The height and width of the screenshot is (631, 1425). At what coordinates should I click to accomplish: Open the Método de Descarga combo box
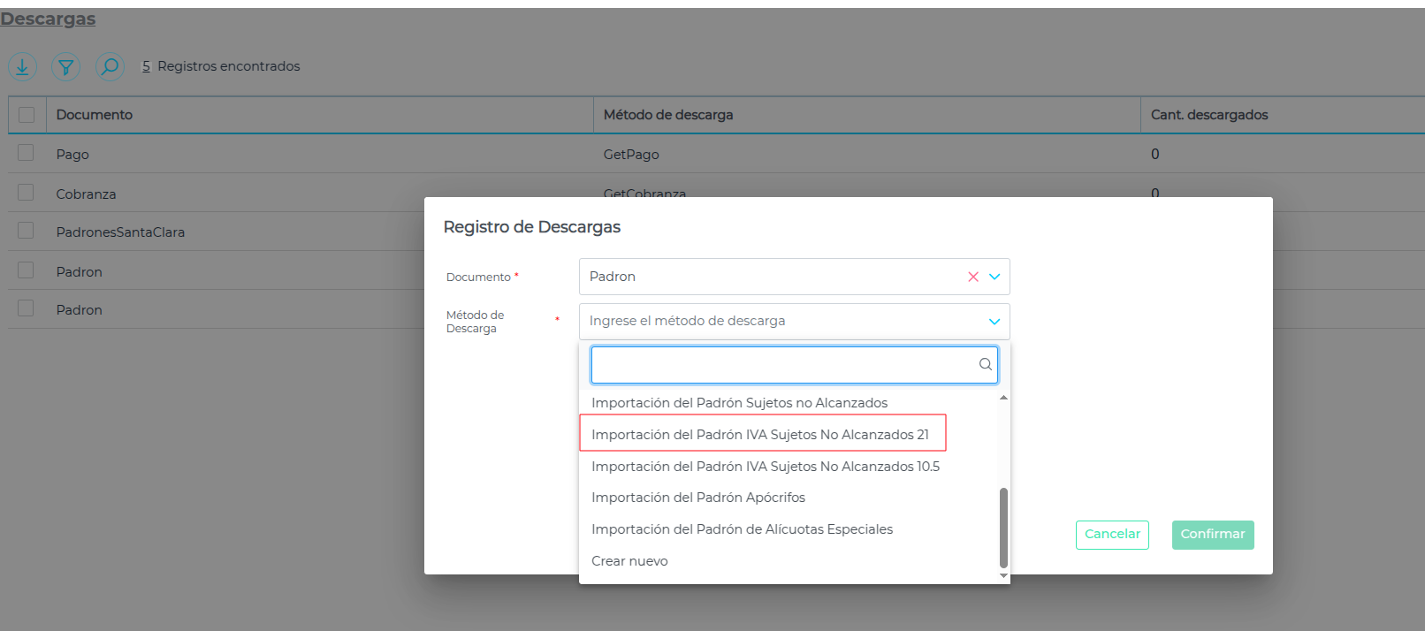click(x=794, y=321)
